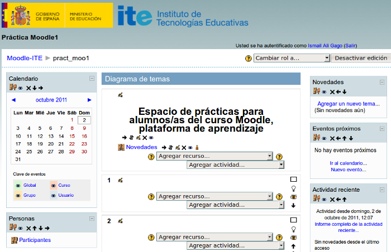Click the highlight lightbulb icon for topic 1

[293, 188]
